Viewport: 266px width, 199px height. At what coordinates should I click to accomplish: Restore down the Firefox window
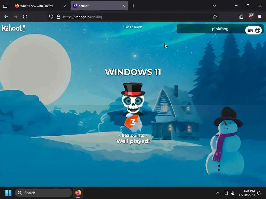tap(248, 6)
